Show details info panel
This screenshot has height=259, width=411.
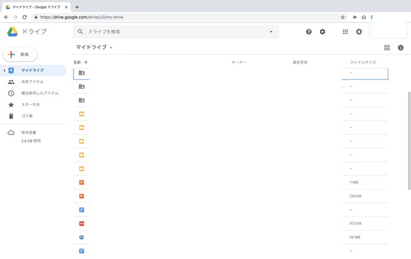pyautogui.click(x=401, y=48)
